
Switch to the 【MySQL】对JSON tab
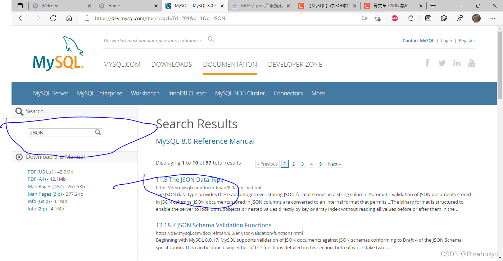pos(327,6)
